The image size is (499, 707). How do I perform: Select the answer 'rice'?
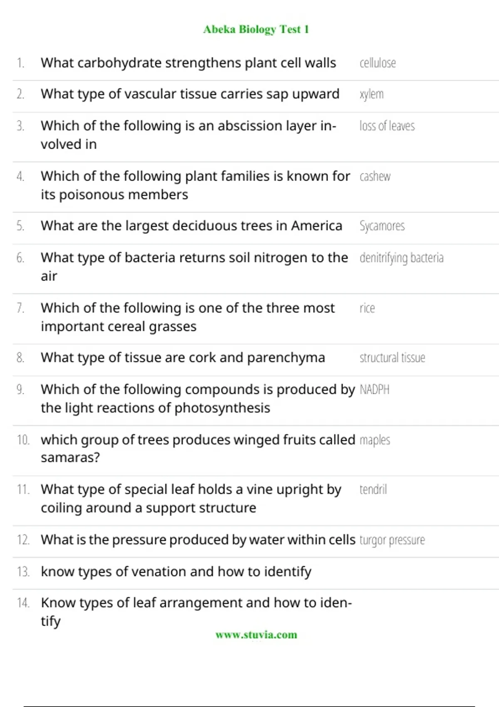367,309
